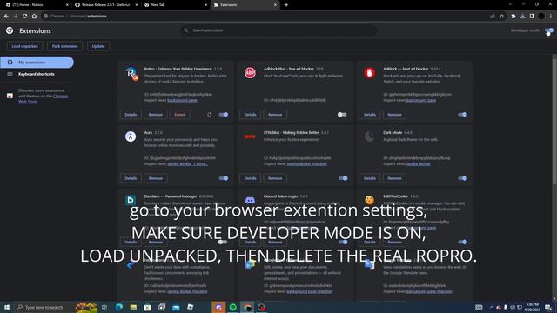Click the Search extensions field
The image size is (557, 313).
coord(278,30)
